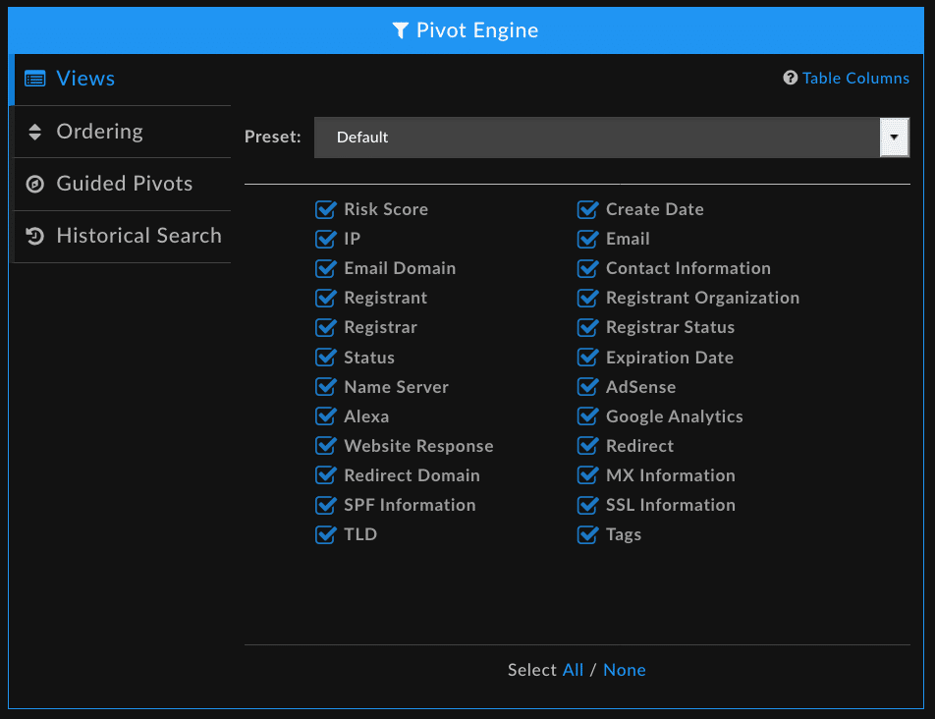Uncheck the Tags checkbox

(x=588, y=534)
